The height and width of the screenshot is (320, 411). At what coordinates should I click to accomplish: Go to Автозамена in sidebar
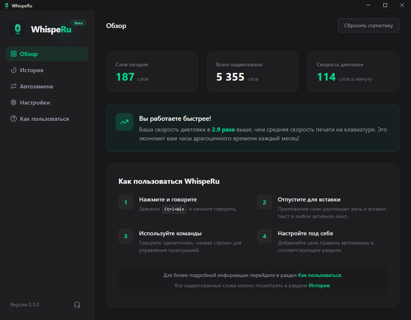pos(47,86)
